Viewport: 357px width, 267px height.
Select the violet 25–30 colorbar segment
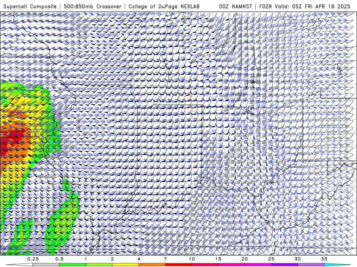pyautogui.click(x=284, y=265)
